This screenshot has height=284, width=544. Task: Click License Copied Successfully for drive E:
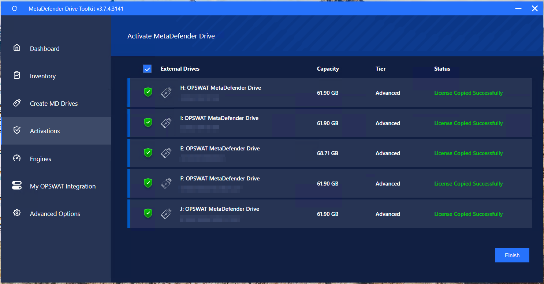(469, 153)
